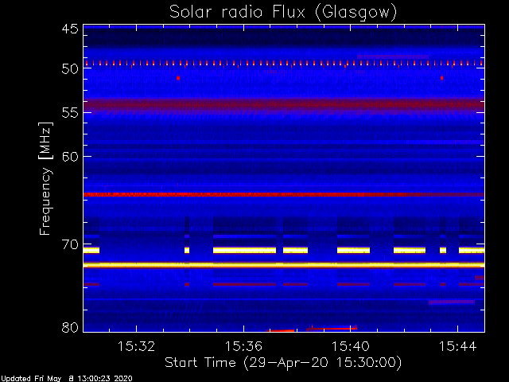Click the 45 frequency tick label

pos(70,29)
